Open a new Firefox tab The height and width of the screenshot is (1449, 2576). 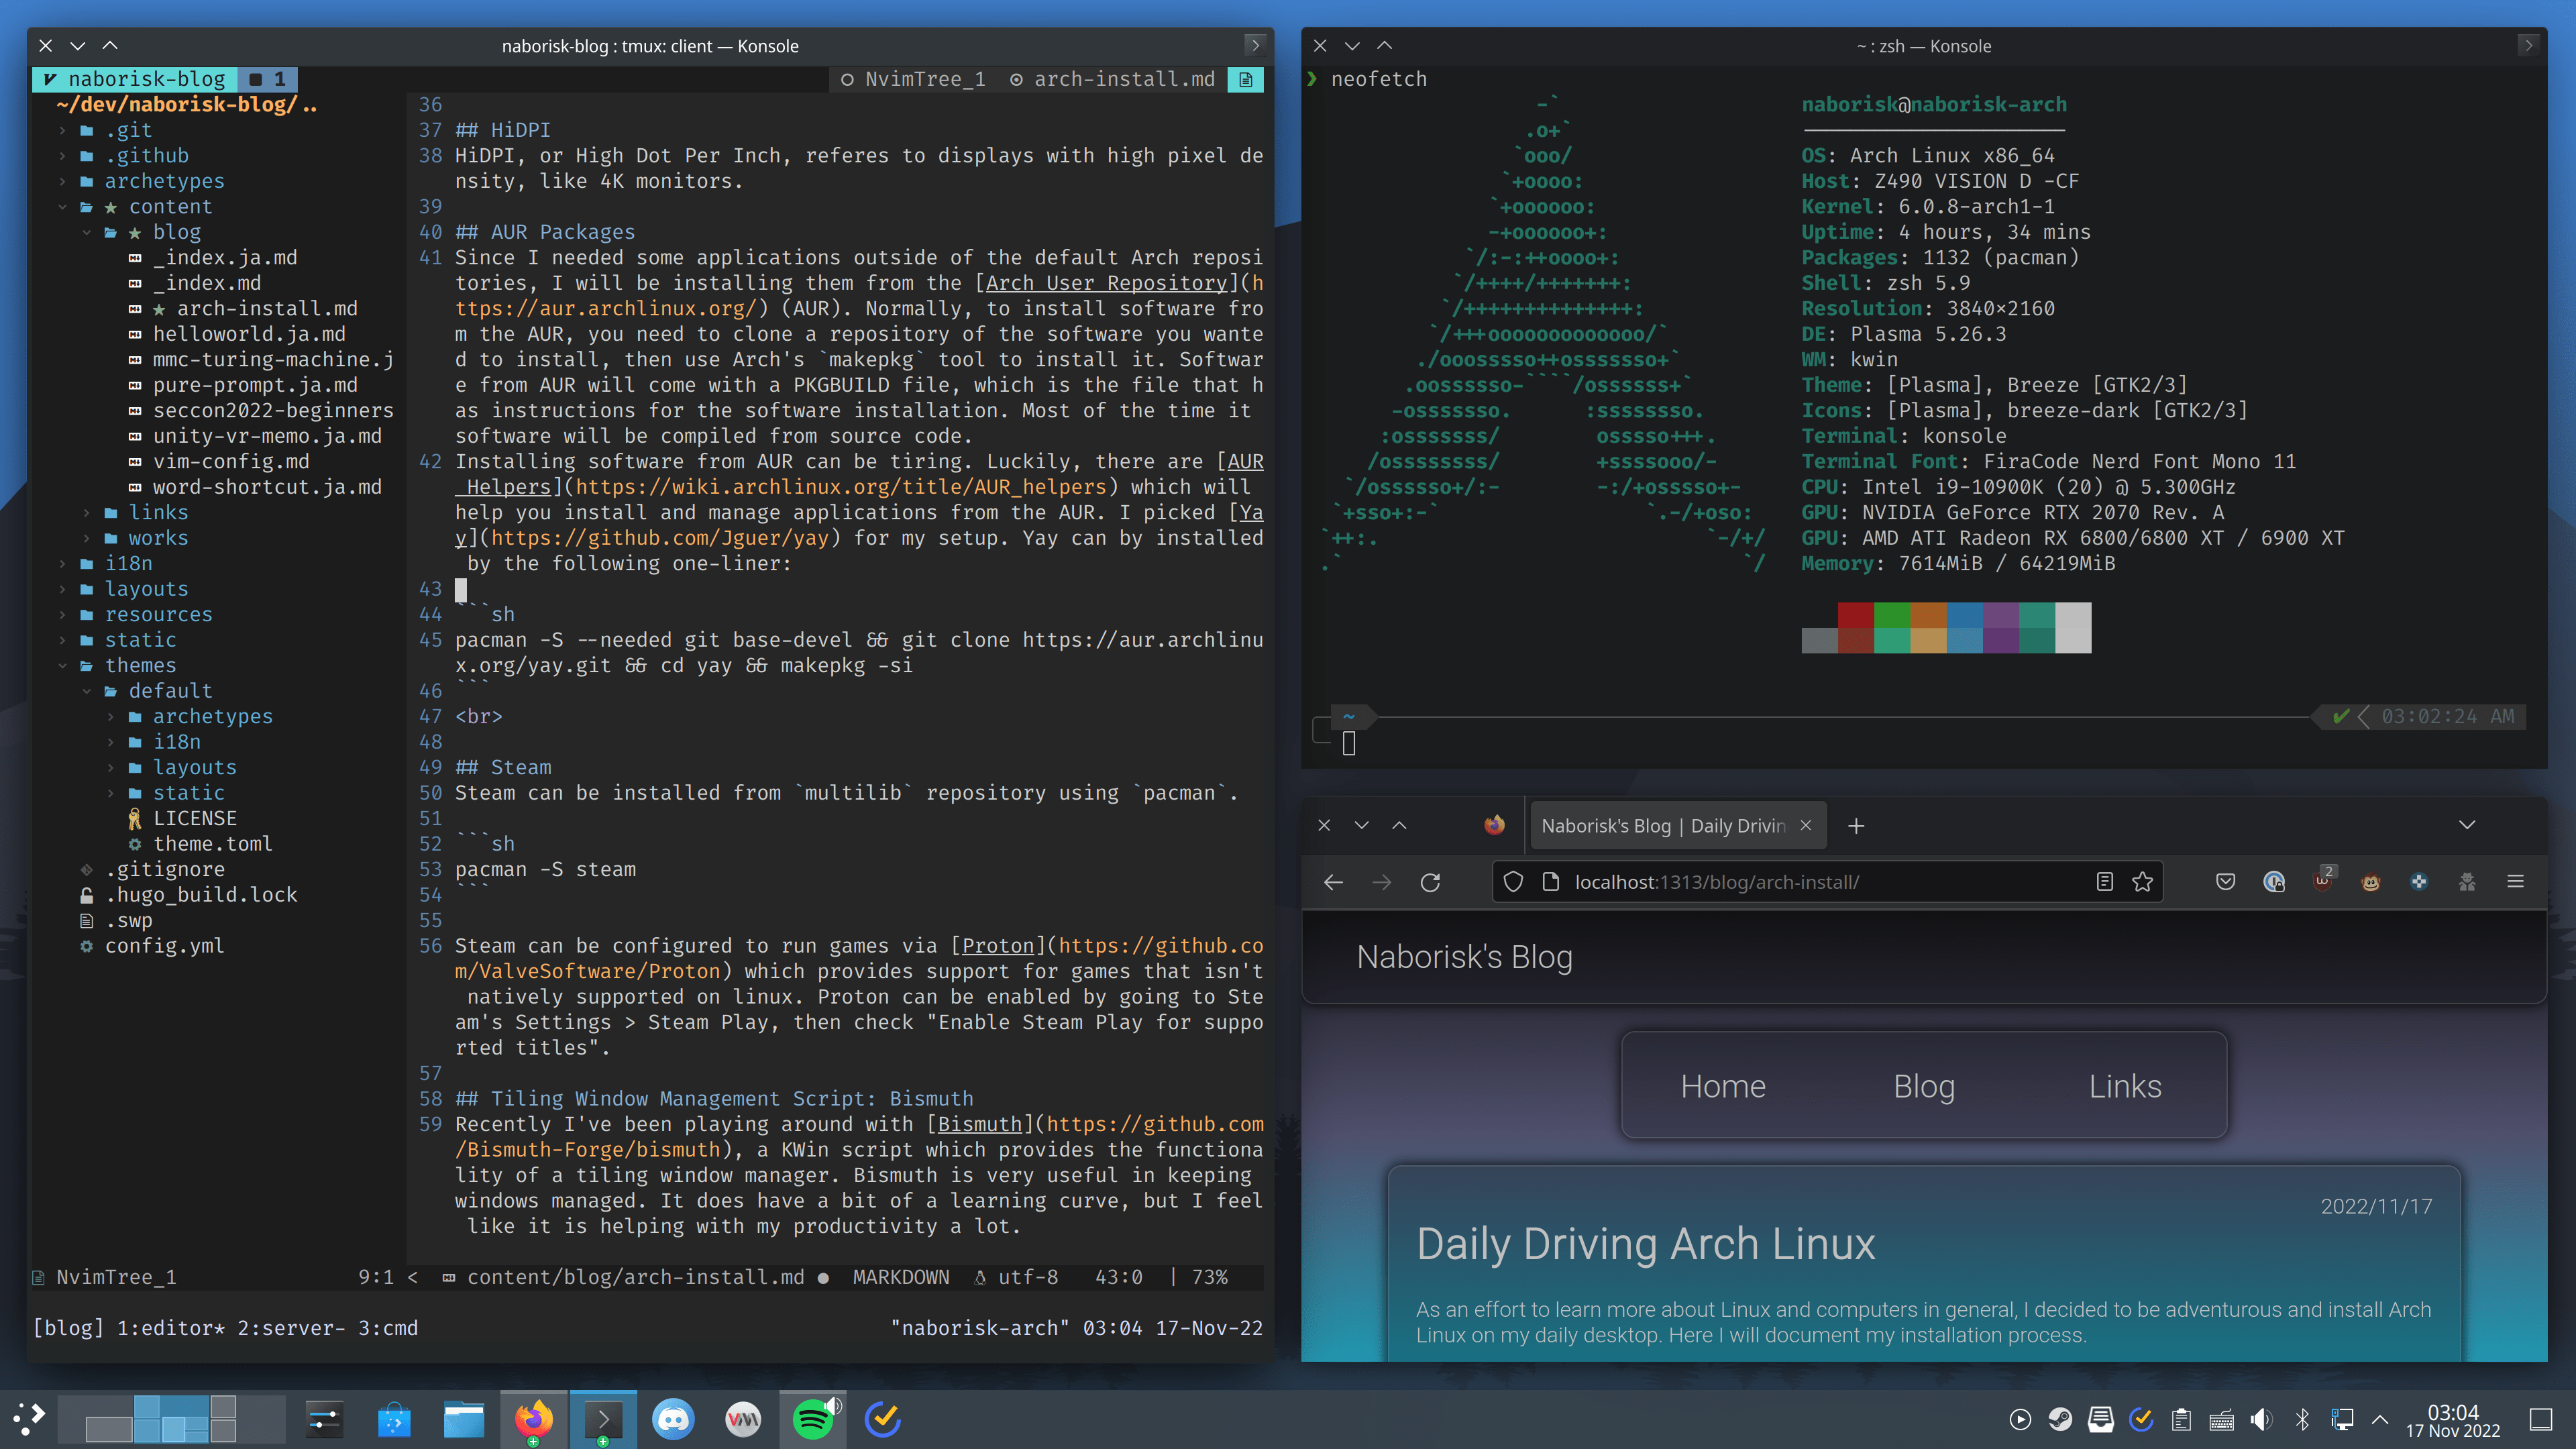click(1856, 826)
